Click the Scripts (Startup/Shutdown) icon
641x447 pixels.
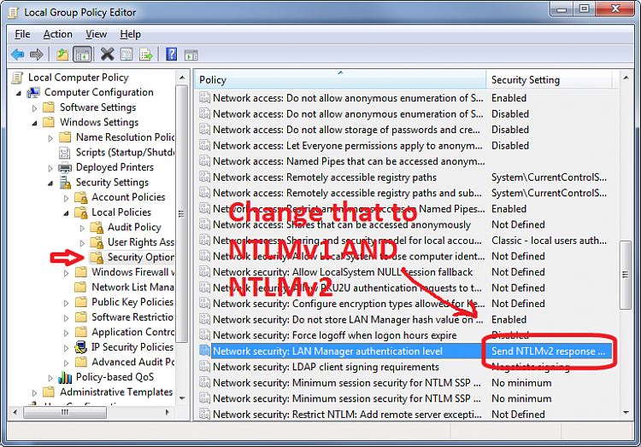click(x=65, y=153)
